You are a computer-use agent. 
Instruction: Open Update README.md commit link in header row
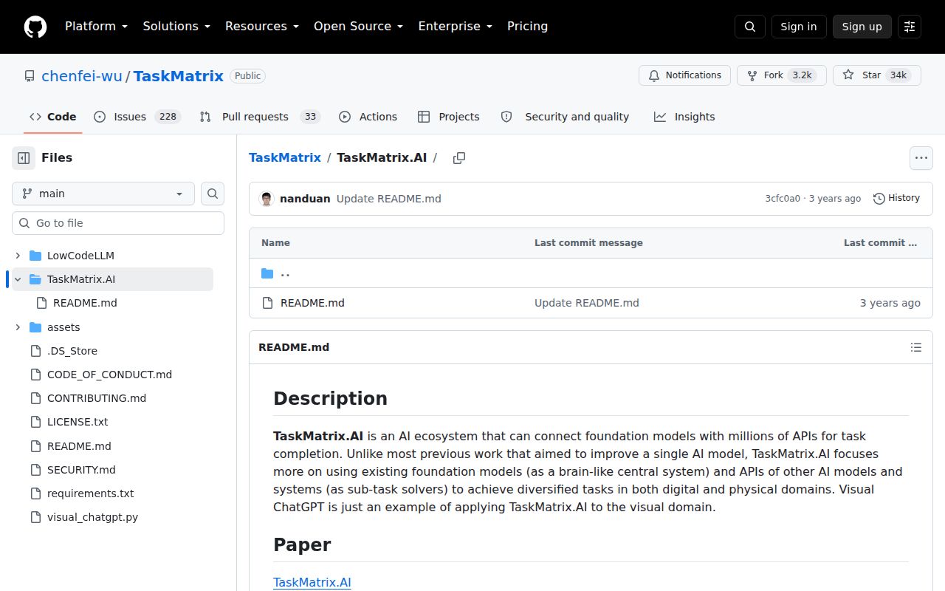tap(389, 199)
